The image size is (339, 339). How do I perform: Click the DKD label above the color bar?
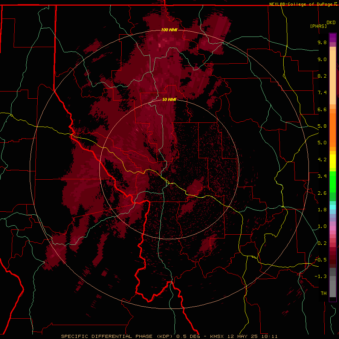331,23
